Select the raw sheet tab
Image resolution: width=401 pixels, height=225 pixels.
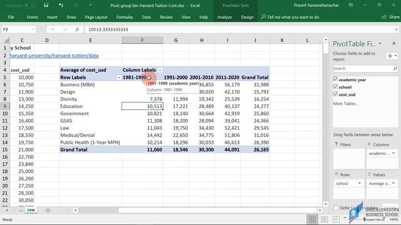31,210
